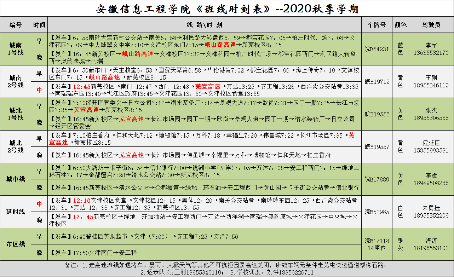Click 城南2号线 morning route starting 6:50新市口
Screen dimensions: 454x277
click(x=205, y=74)
